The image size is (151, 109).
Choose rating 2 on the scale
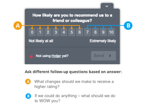tap(48, 32)
